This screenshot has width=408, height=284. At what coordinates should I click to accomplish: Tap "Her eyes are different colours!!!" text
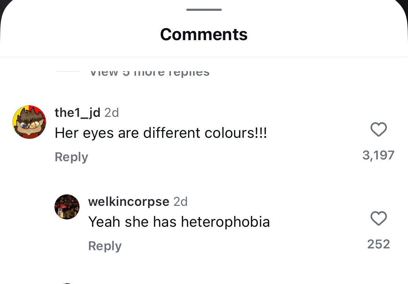pyautogui.click(x=161, y=133)
